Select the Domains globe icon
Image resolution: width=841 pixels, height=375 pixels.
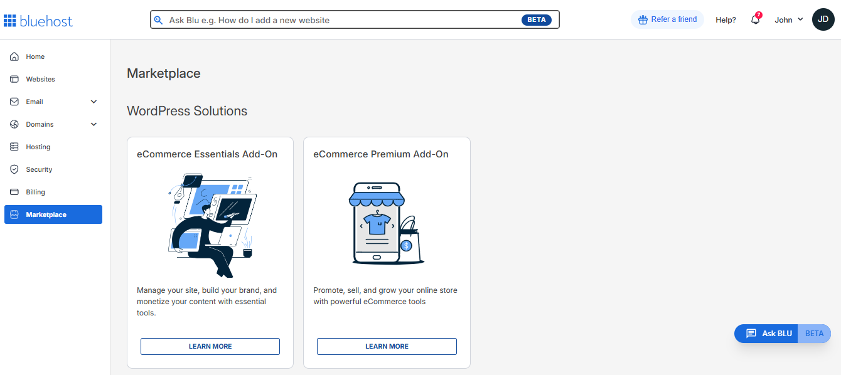click(14, 124)
